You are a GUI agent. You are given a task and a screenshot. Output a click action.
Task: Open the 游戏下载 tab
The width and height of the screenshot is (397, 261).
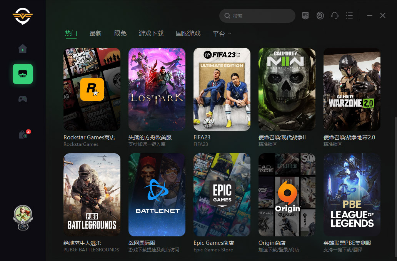click(151, 33)
